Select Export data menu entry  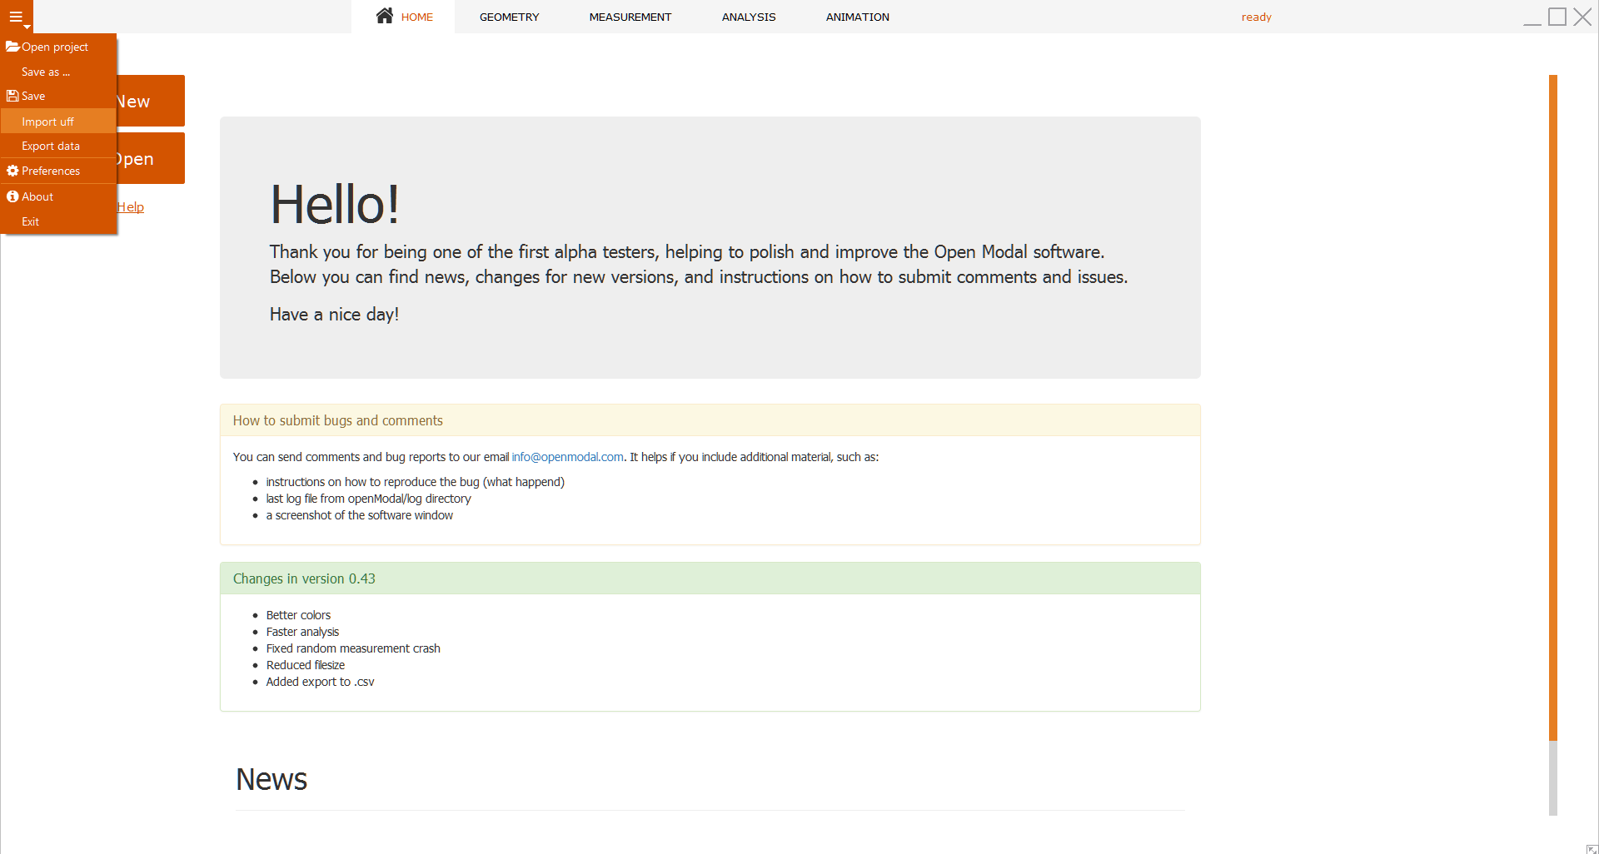coord(58,146)
